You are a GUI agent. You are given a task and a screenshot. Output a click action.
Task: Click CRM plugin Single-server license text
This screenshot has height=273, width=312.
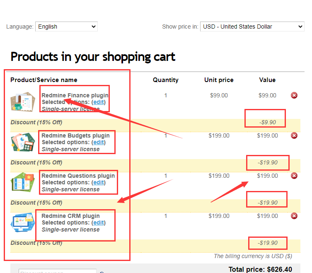pyautogui.click(x=70, y=230)
